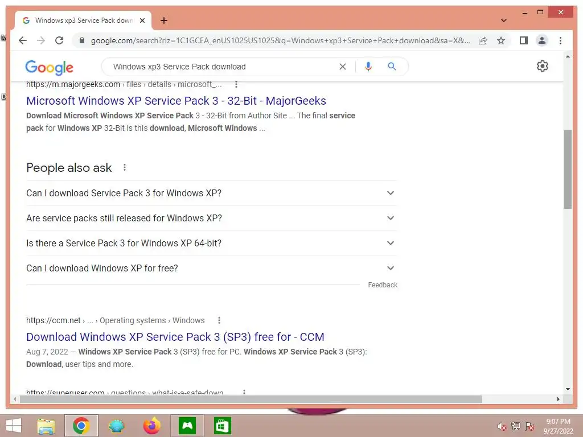The image size is (583, 437).
Task: Click the scroll up arrow
Action: click(x=568, y=56)
